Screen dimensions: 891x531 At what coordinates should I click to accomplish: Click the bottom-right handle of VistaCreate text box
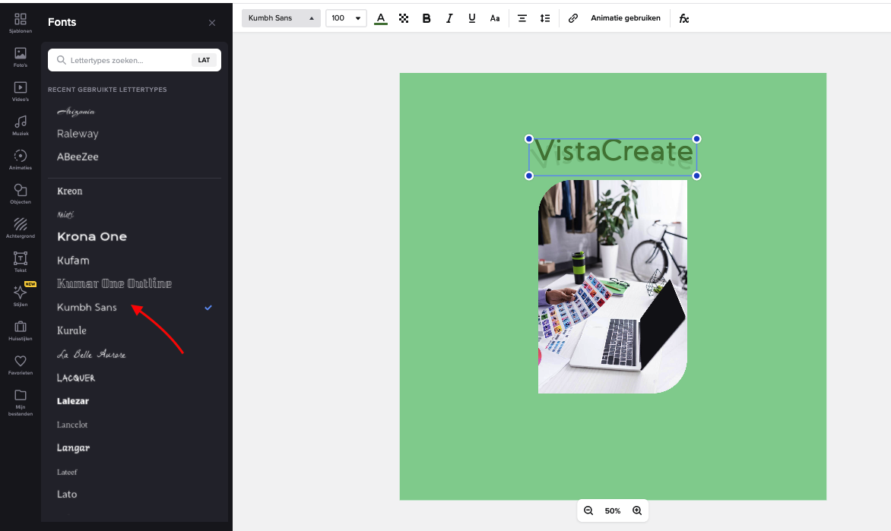[x=696, y=175]
